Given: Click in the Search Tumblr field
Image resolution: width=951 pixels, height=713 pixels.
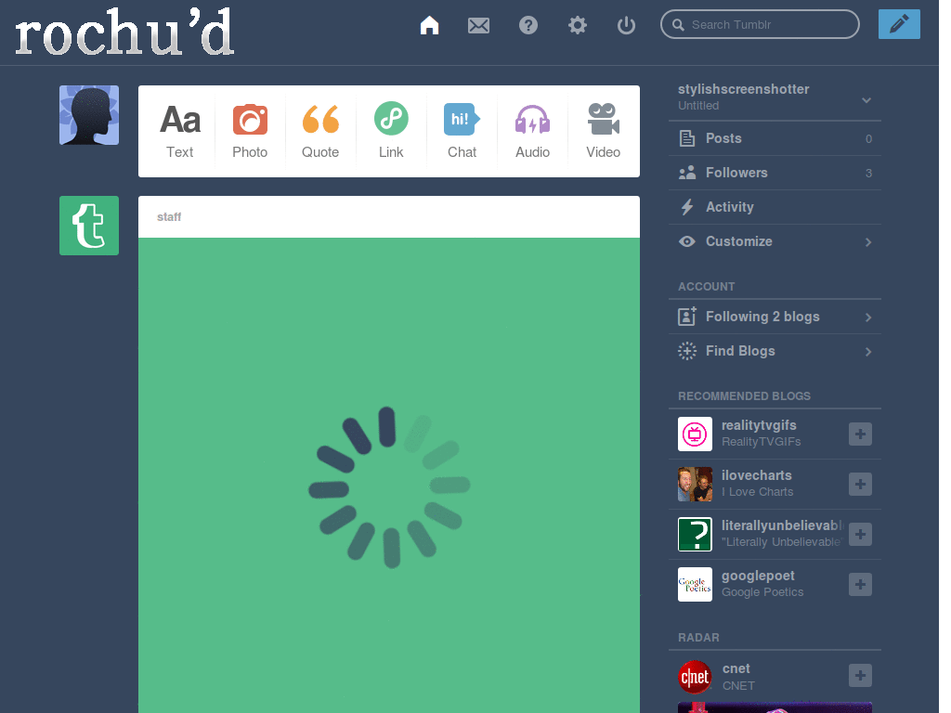Looking at the screenshot, I should coord(760,25).
